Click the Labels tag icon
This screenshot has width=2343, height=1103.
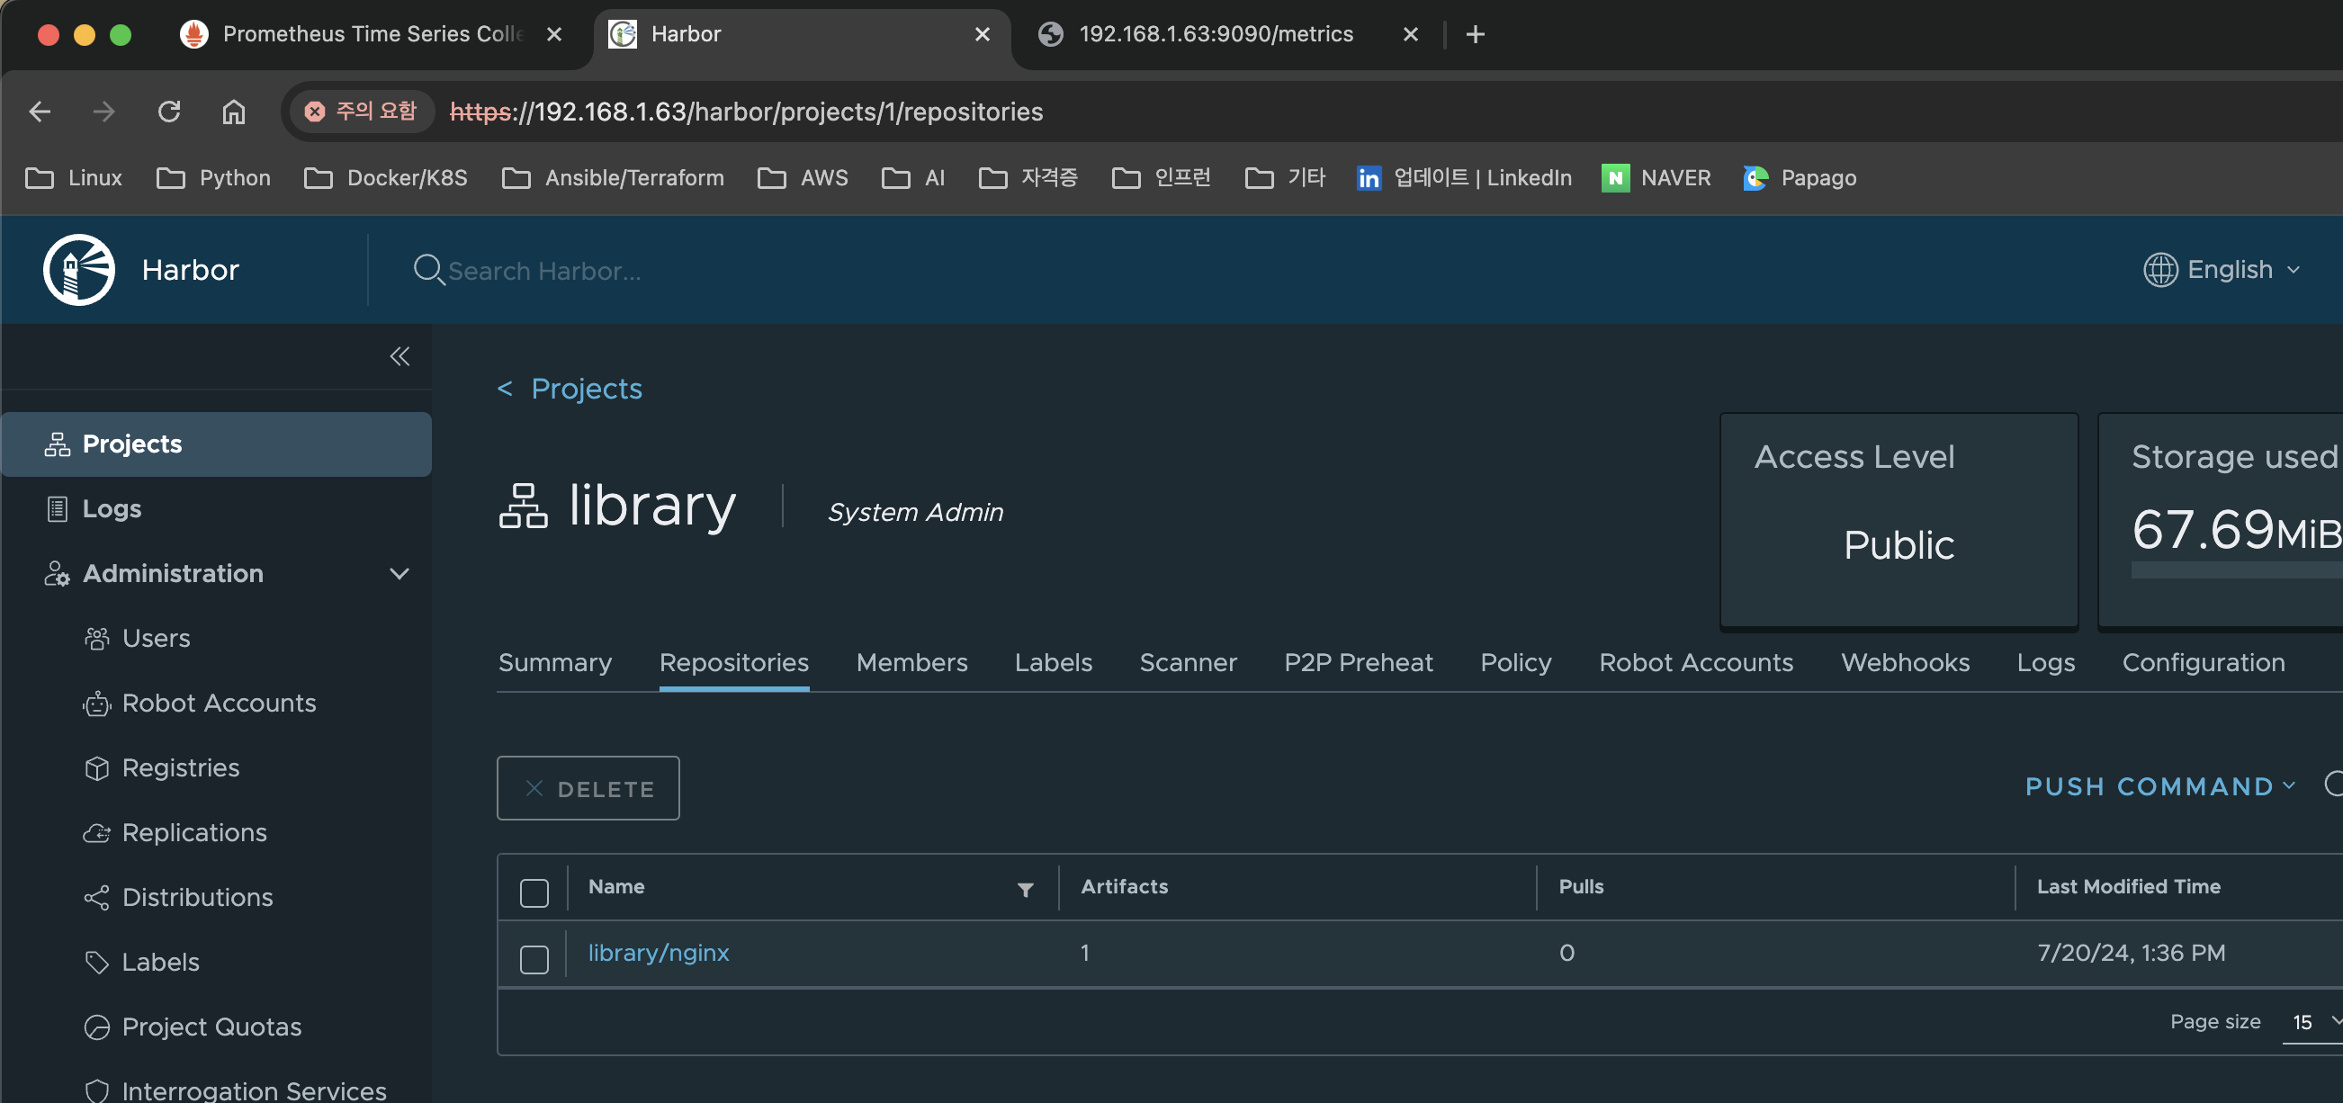96,962
